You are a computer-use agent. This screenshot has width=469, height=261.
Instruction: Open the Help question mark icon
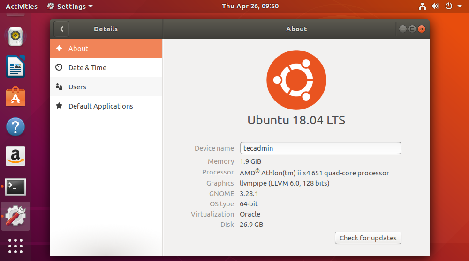[15, 127]
